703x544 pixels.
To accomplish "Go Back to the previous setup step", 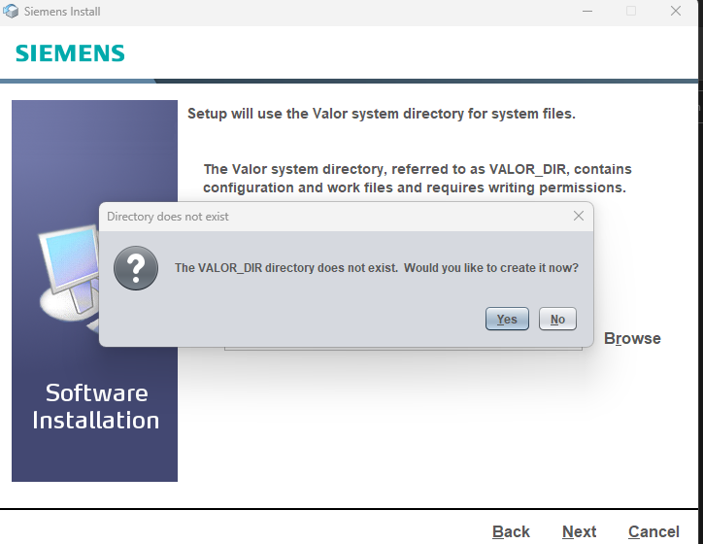I will coord(511,532).
